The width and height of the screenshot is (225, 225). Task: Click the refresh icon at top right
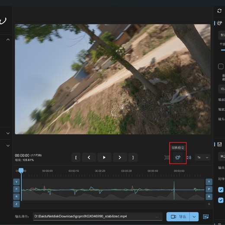tap(219, 11)
